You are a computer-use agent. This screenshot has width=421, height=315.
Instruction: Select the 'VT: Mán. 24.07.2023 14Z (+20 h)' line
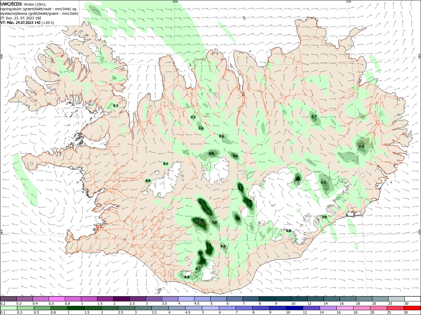27,23
